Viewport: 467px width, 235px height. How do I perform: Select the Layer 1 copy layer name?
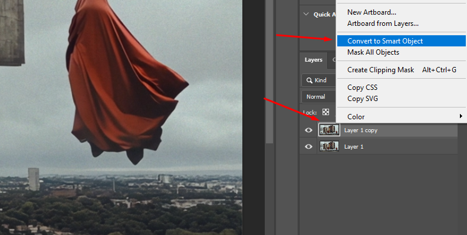360,130
